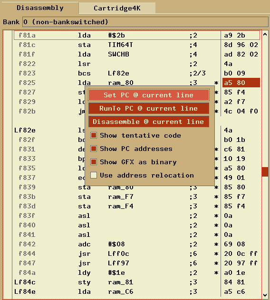Viewport: 270px width, 300px height.
Task: Click breakpoint gutter beside address f81c
Action: (x=8, y=45)
